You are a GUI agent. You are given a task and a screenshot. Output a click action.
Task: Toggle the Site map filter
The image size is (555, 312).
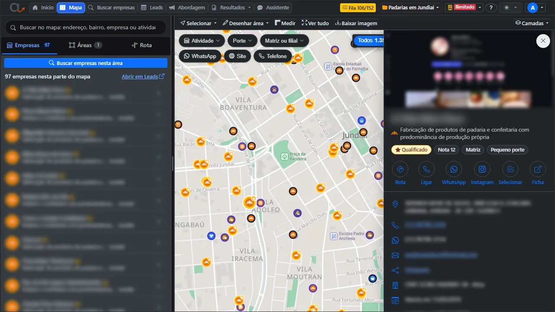pyautogui.click(x=238, y=56)
